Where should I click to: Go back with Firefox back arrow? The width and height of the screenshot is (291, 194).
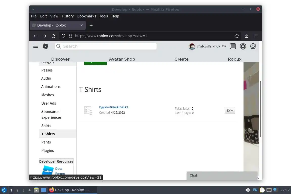35,36
